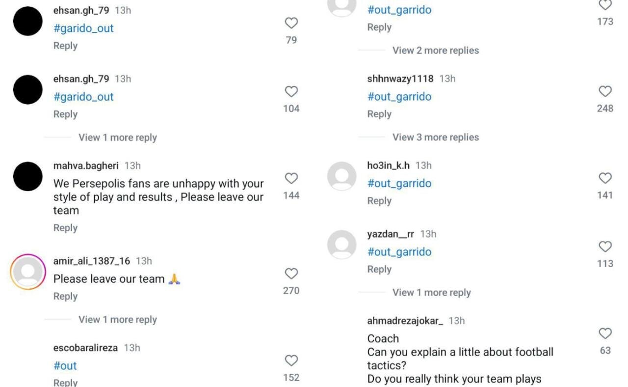Visit the yazdan__rr username profile
The image size is (628, 387).
coord(391,234)
